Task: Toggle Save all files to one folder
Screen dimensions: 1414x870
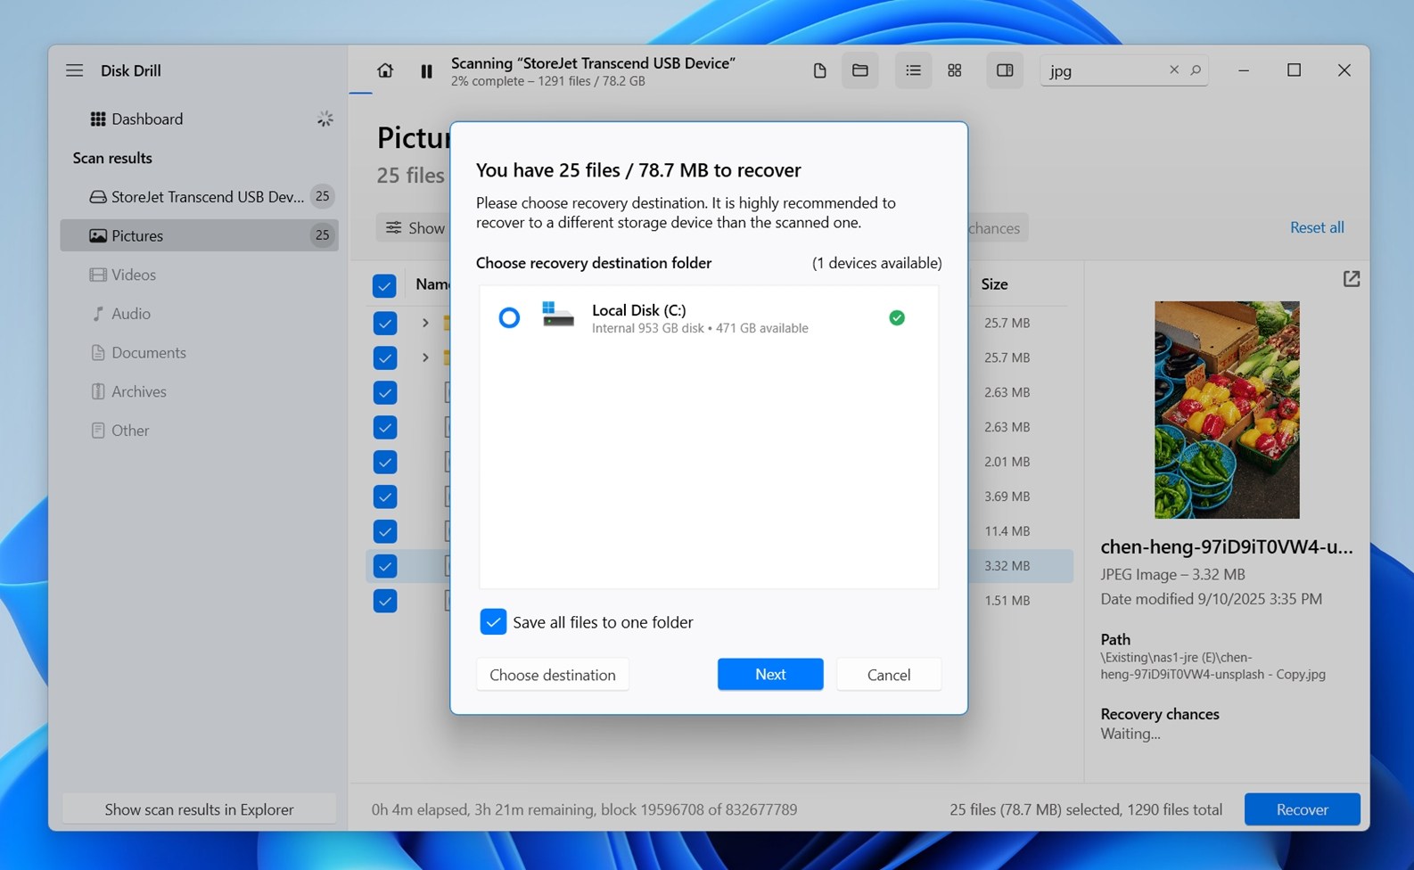Action: [x=493, y=621]
